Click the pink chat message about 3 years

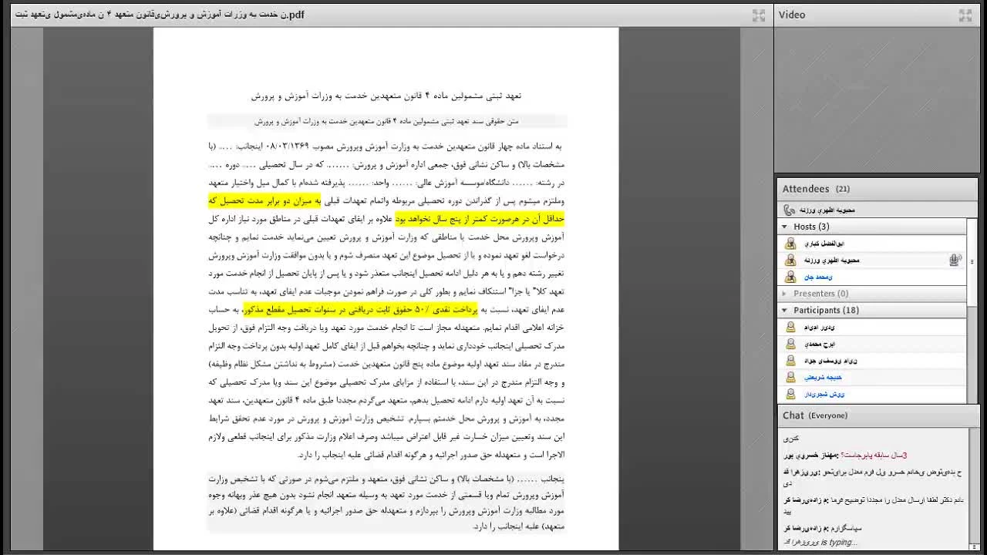tap(862, 455)
